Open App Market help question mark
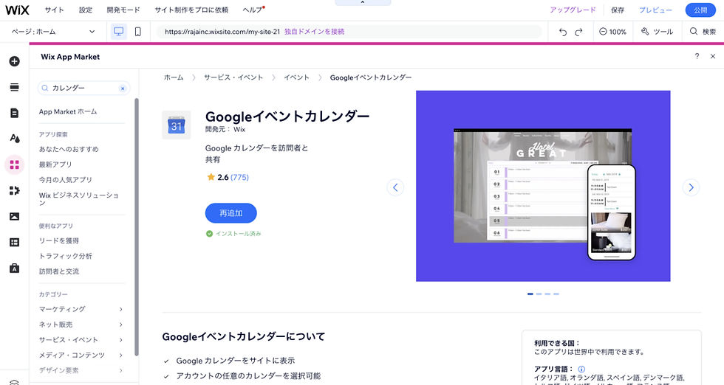 (x=697, y=56)
